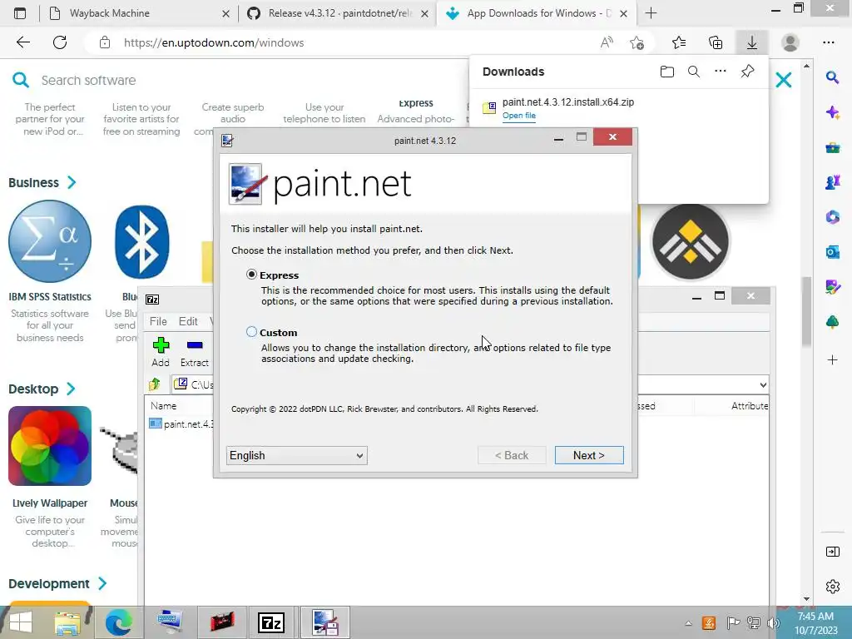This screenshot has width=852, height=639.
Task: Close the Uptodown search overlay X
Action: point(784,81)
